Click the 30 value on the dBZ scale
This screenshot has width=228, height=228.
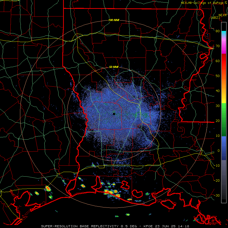pos(218,106)
